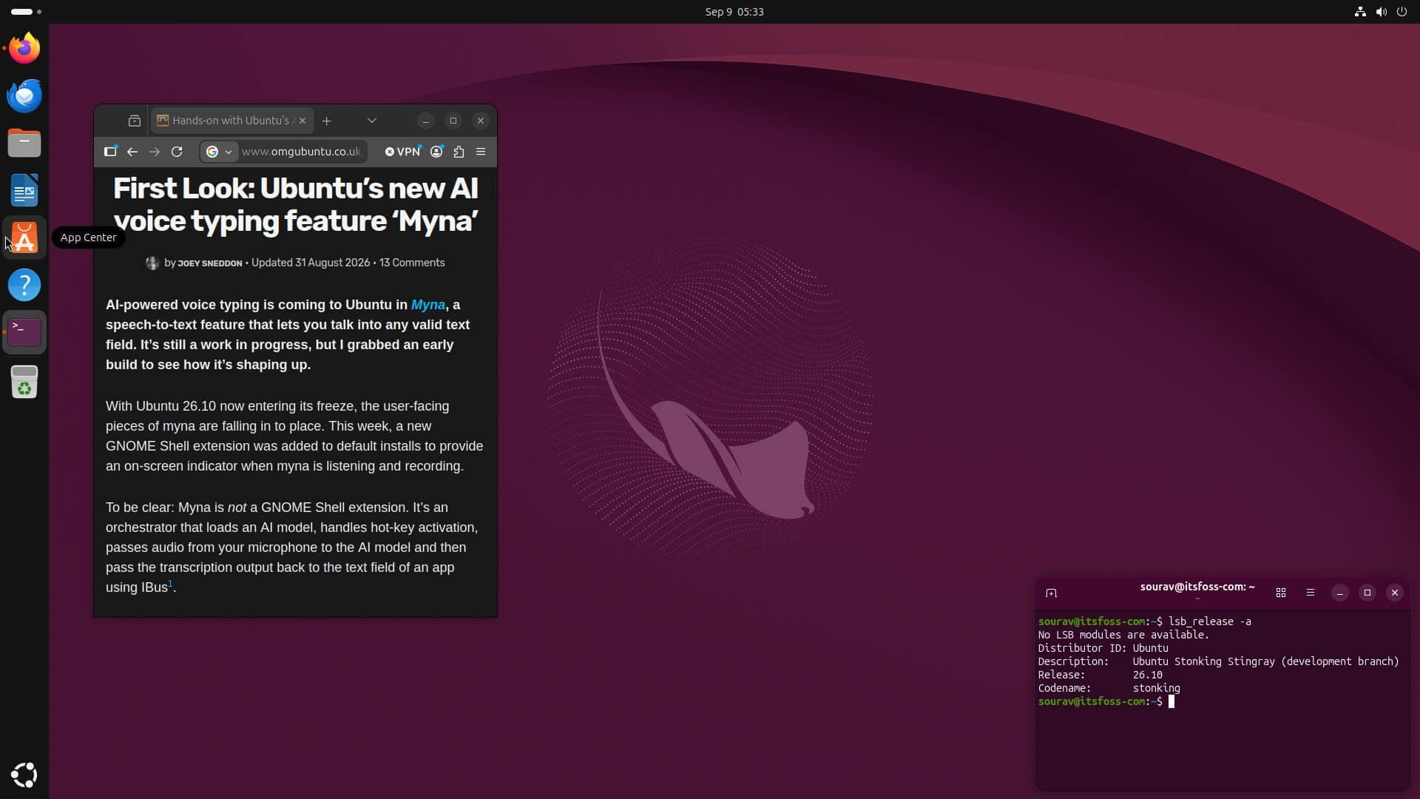Screen dimensions: 1420x799
Task: Open the Help dock icon
Action: [x=24, y=285]
